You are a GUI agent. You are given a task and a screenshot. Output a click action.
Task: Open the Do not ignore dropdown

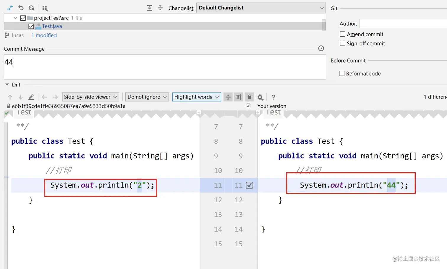tap(147, 97)
